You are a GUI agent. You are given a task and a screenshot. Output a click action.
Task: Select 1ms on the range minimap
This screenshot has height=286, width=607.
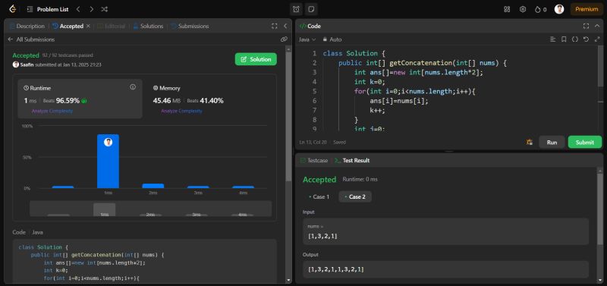pos(105,210)
